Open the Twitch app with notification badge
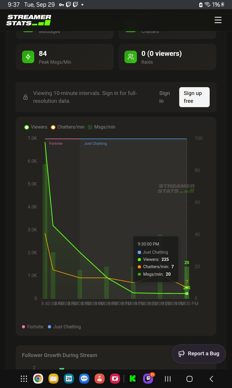The width and height of the screenshot is (232, 388). 148,378
